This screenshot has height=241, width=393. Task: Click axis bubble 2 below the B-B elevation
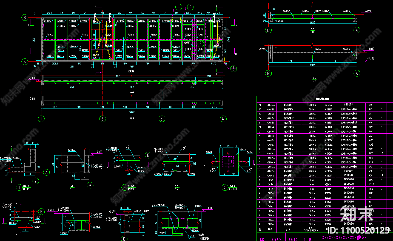click(102, 119)
